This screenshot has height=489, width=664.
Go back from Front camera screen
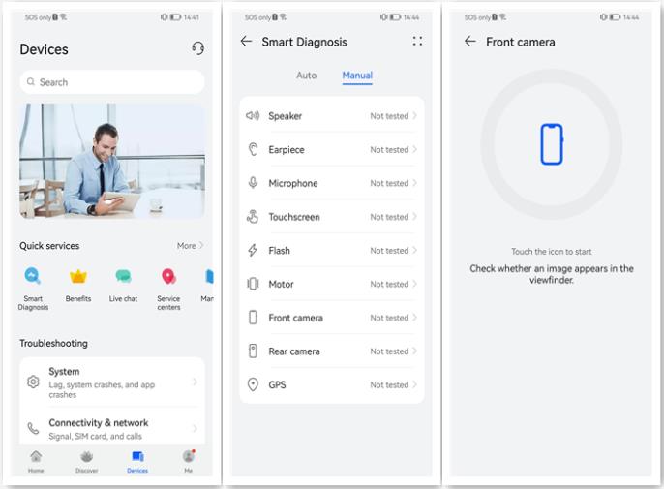470,41
